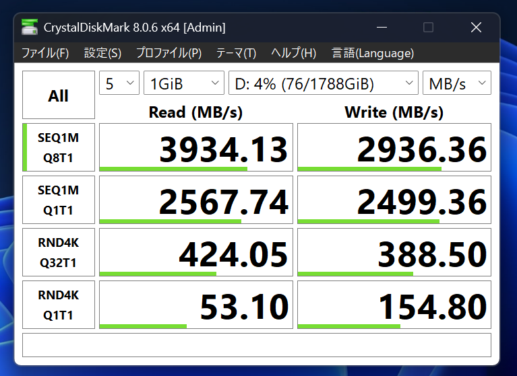This screenshot has width=517, height=376.
Task: Open the 言語(Language) menu
Action: coord(373,53)
